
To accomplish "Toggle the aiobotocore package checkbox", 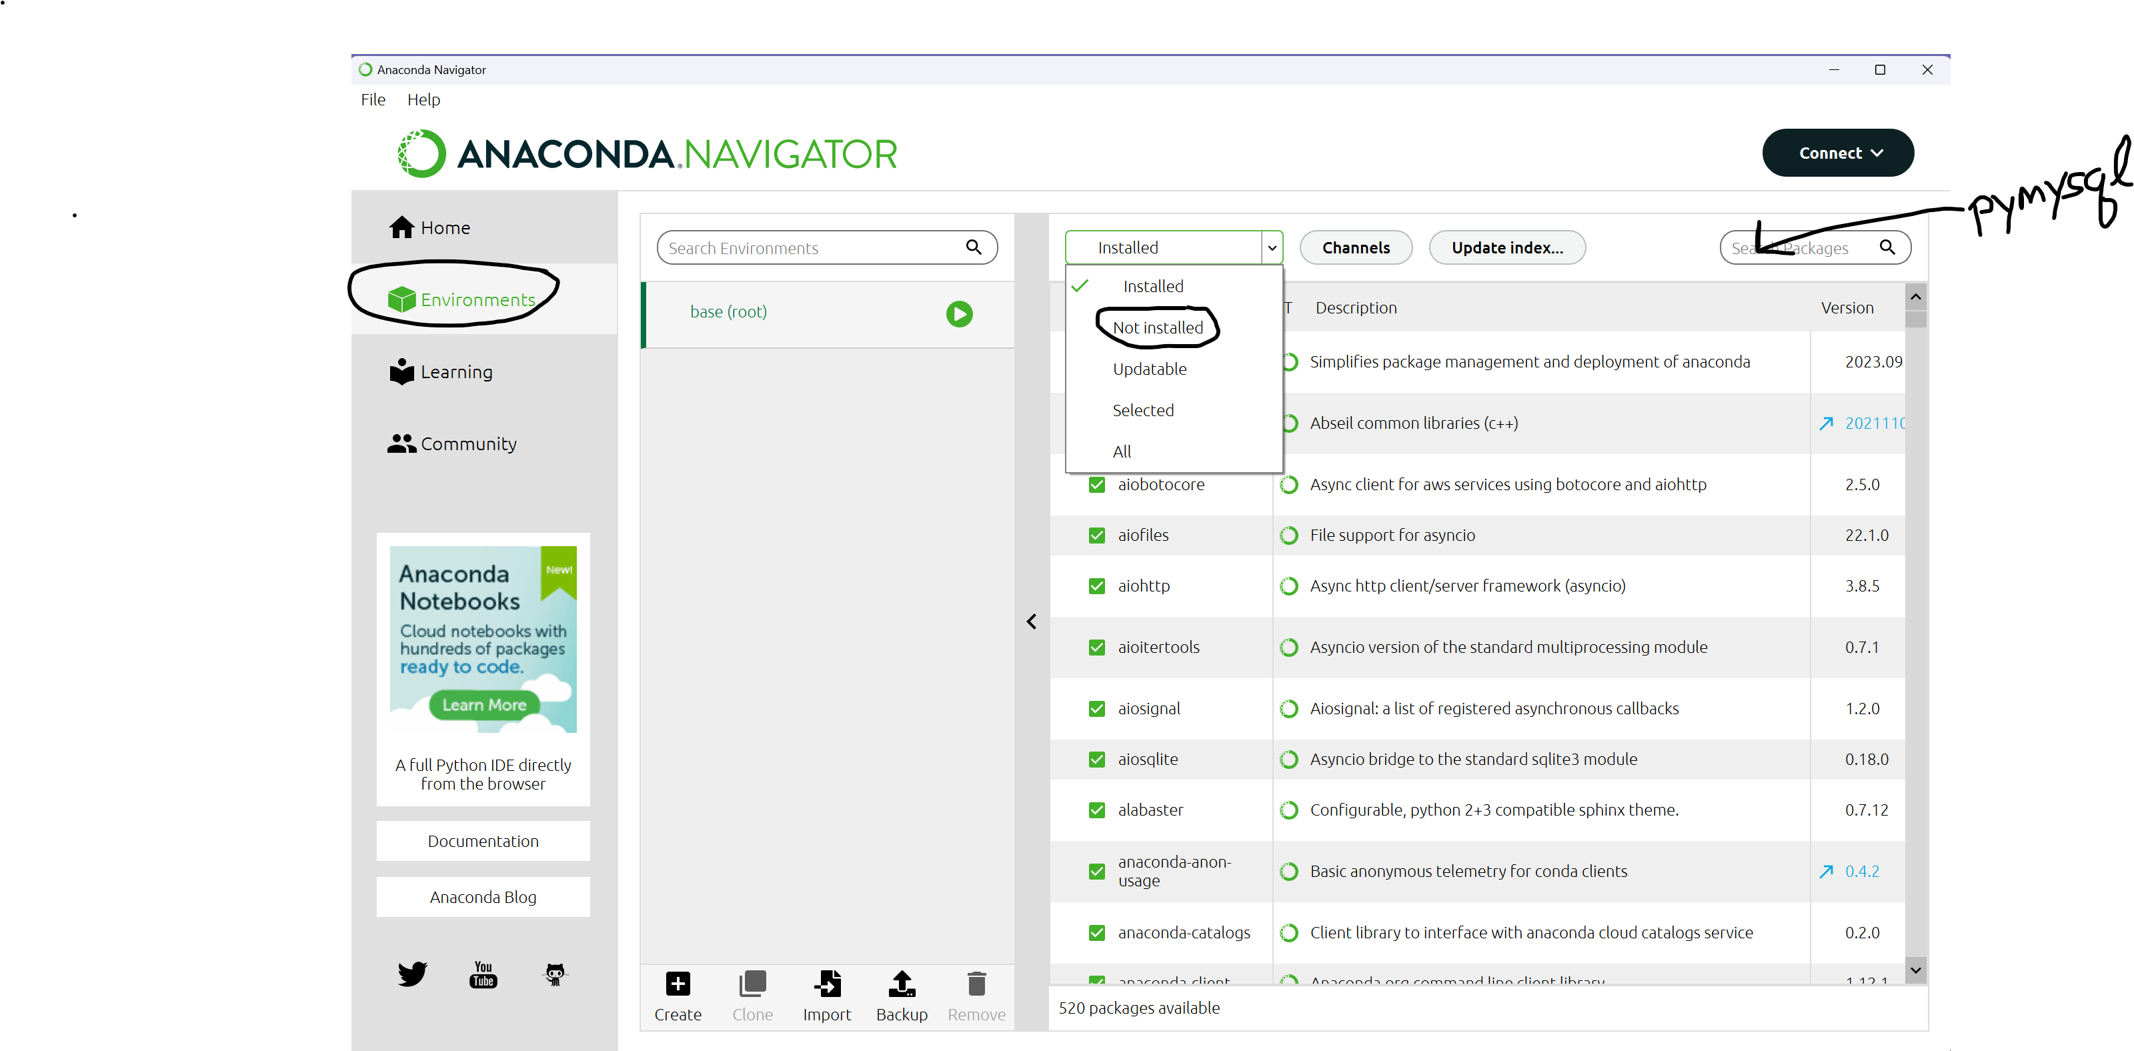I will pyautogui.click(x=1097, y=485).
